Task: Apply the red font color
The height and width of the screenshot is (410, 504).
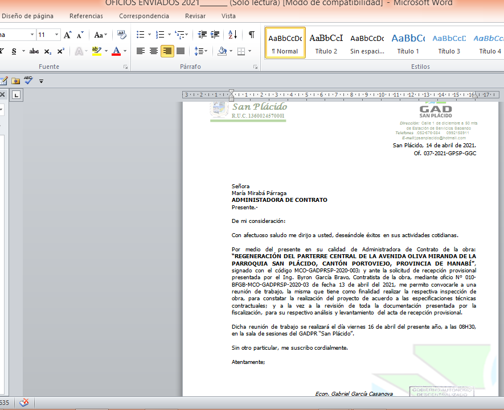Action: (117, 51)
